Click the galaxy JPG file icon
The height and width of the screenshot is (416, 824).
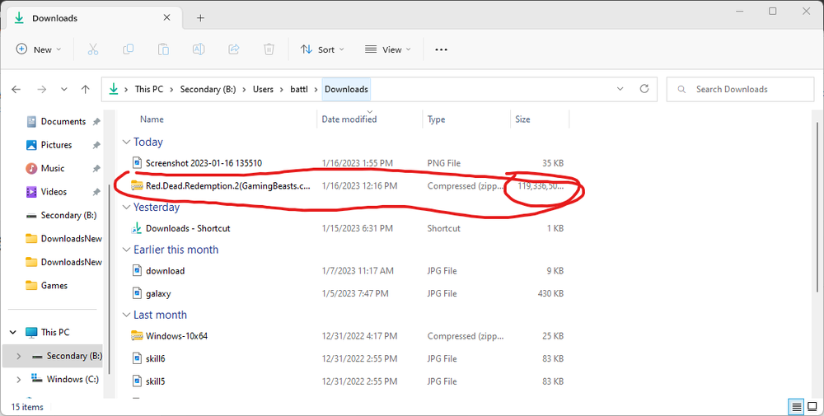coord(137,293)
